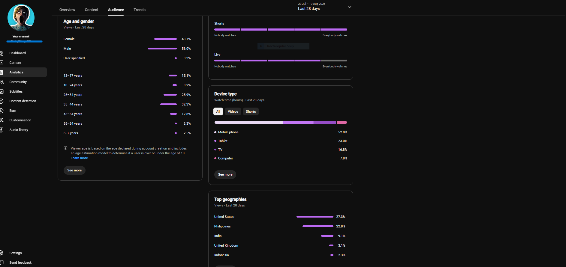
Task: Click the channel avatar thumbnail
Action: (21, 18)
